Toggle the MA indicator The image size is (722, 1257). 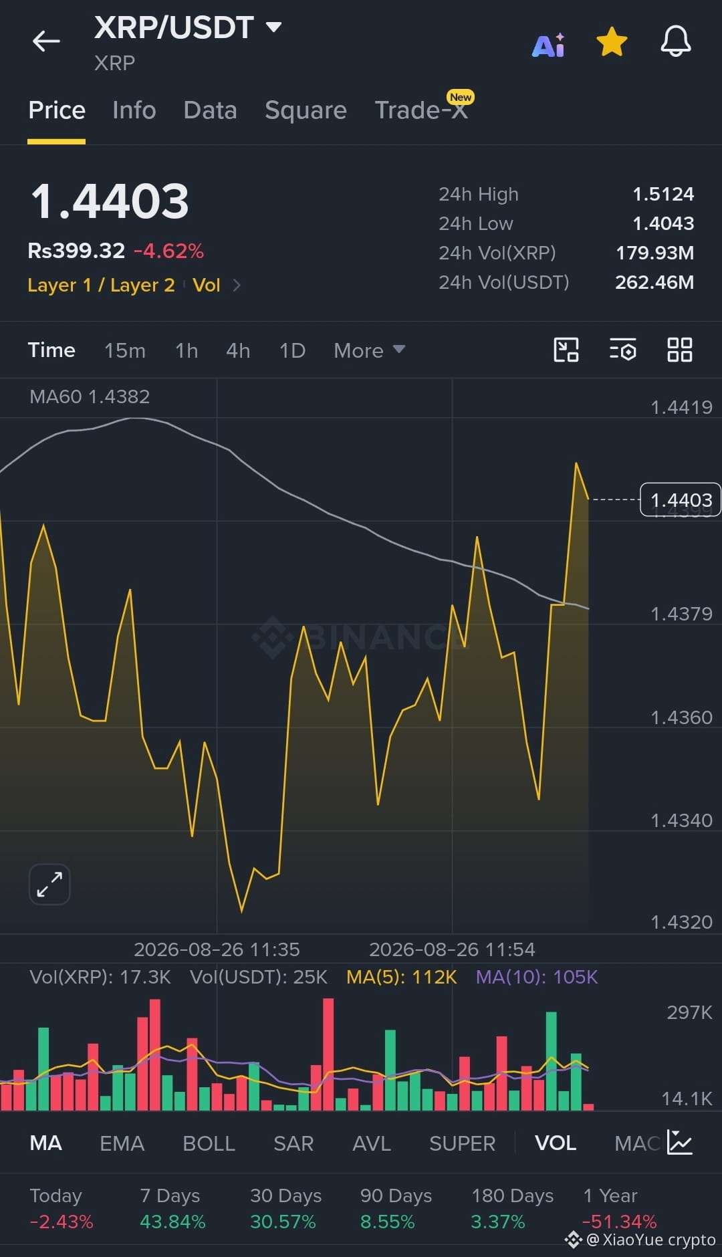coord(45,1143)
